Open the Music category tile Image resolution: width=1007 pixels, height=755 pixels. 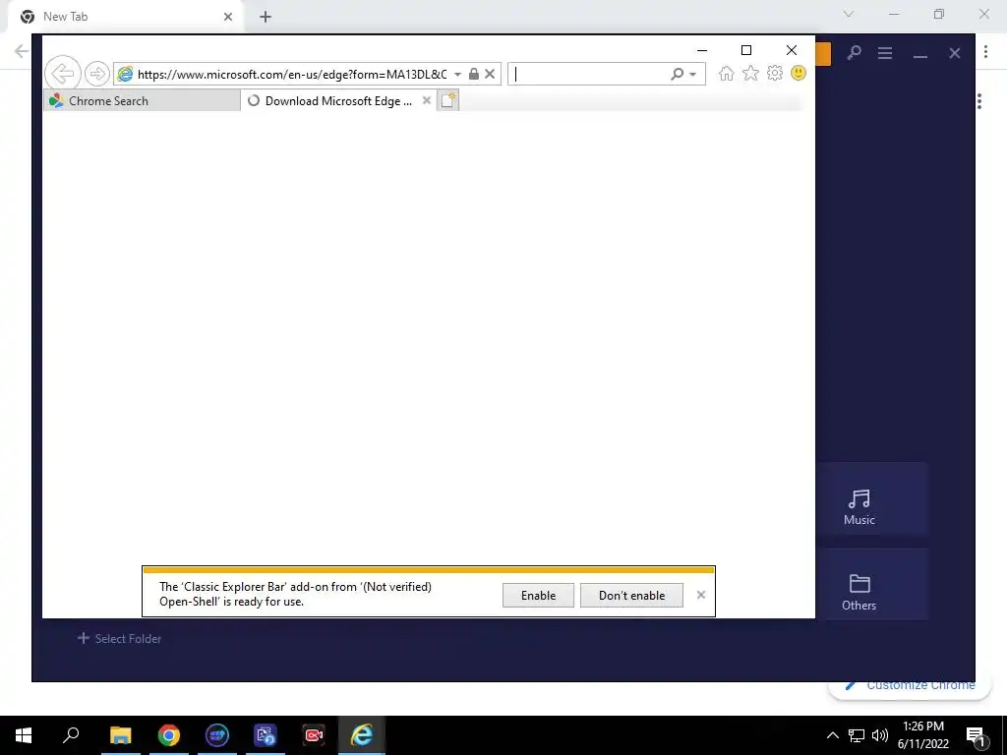point(872,500)
